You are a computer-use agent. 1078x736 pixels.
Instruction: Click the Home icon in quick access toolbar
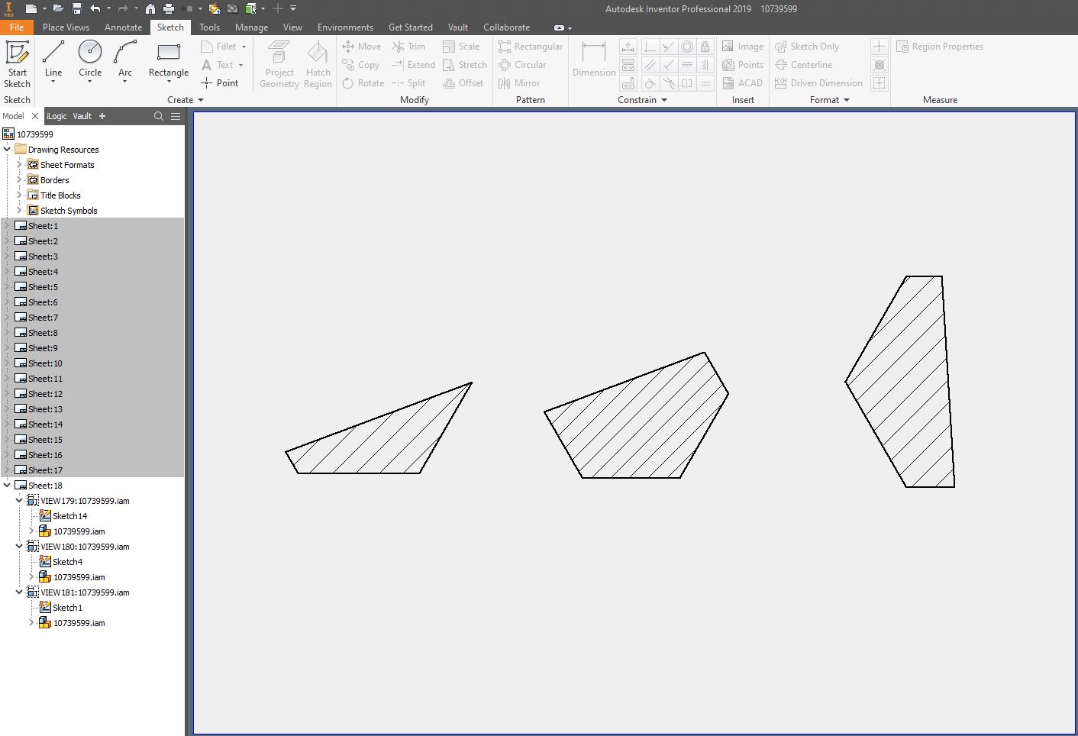(x=150, y=8)
